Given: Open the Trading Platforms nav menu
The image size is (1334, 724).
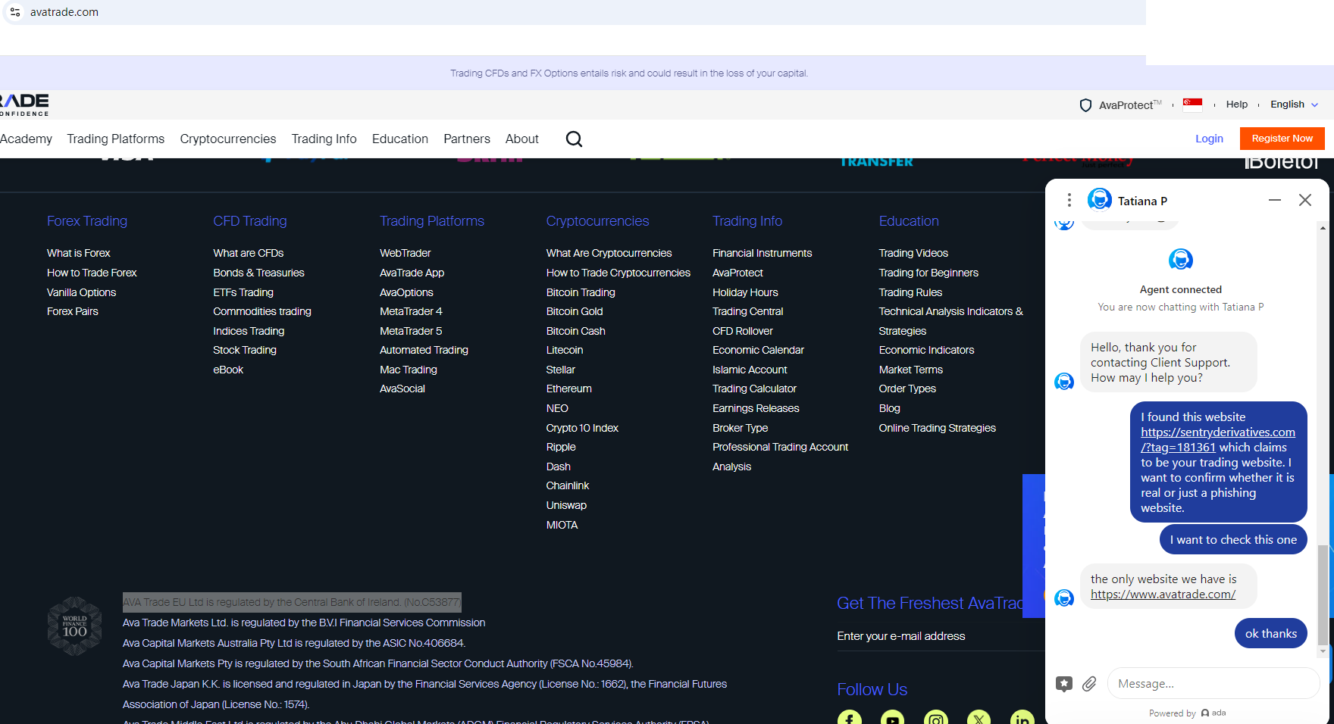Looking at the screenshot, I should click(x=115, y=139).
